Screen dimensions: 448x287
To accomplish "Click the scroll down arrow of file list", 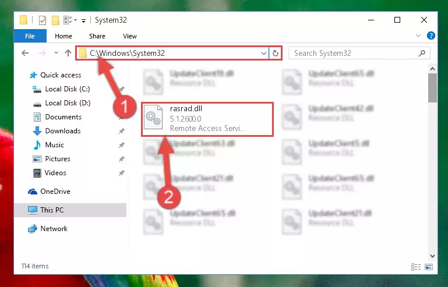I will [432, 256].
